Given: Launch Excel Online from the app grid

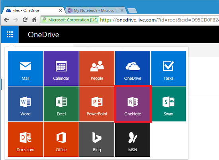Looking at the screenshot, I should pyautogui.click(x=61, y=104).
